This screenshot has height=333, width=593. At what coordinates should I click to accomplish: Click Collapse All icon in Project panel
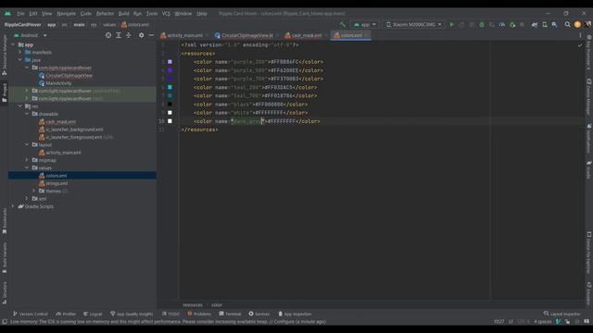coord(129,35)
